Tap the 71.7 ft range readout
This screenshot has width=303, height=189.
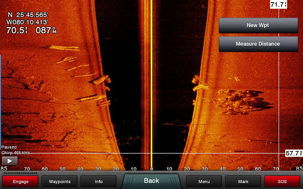coord(278,4)
